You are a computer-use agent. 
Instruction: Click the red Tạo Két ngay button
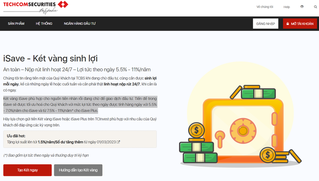click(x=28, y=170)
